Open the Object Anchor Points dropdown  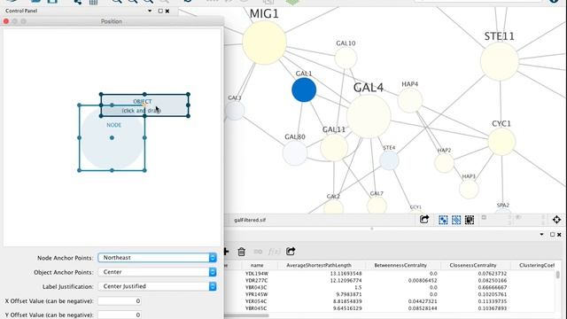click(x=158, y=272)
